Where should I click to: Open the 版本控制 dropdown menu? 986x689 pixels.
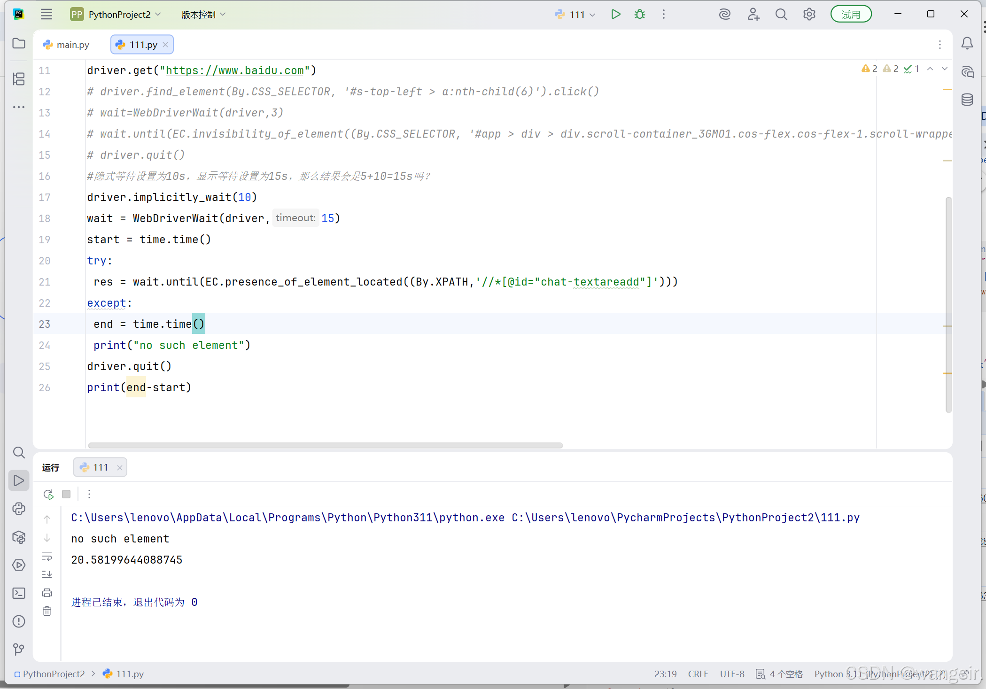pos(203,15)
